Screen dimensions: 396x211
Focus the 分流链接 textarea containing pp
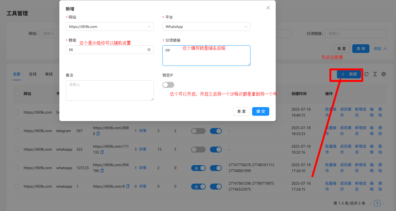pos(206,56)
